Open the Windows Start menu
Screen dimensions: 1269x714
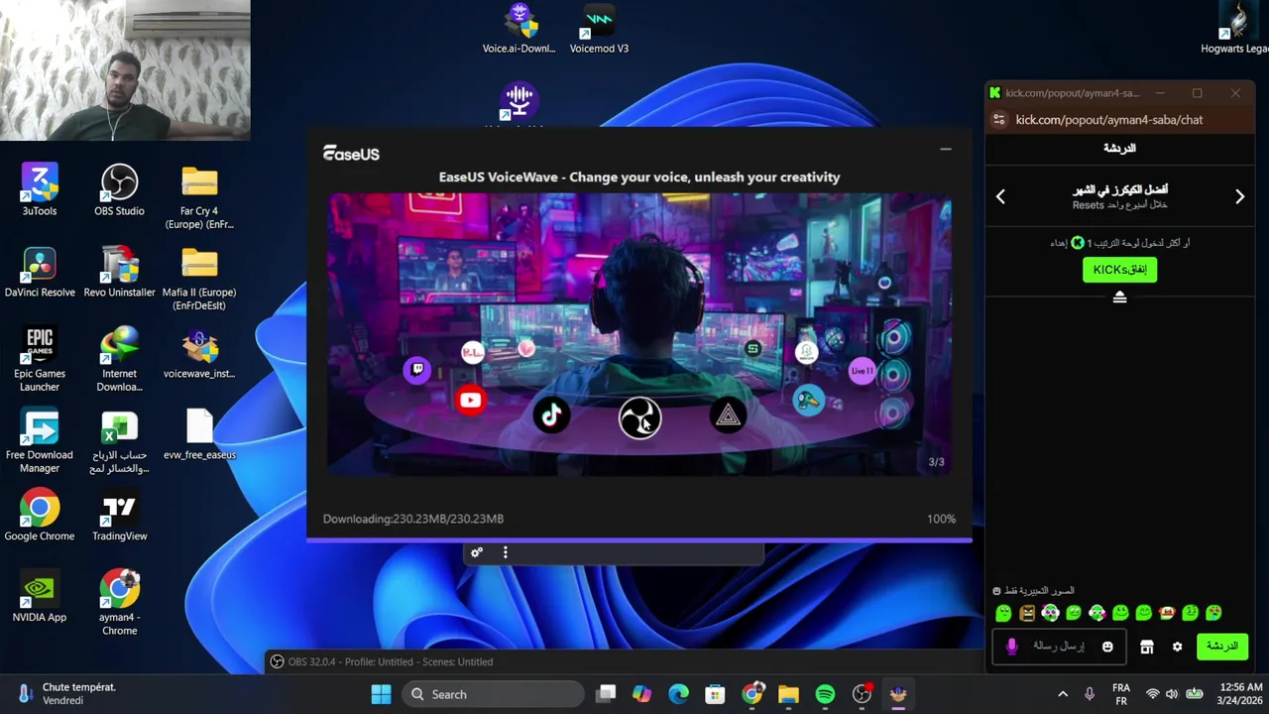pos(381,694)
